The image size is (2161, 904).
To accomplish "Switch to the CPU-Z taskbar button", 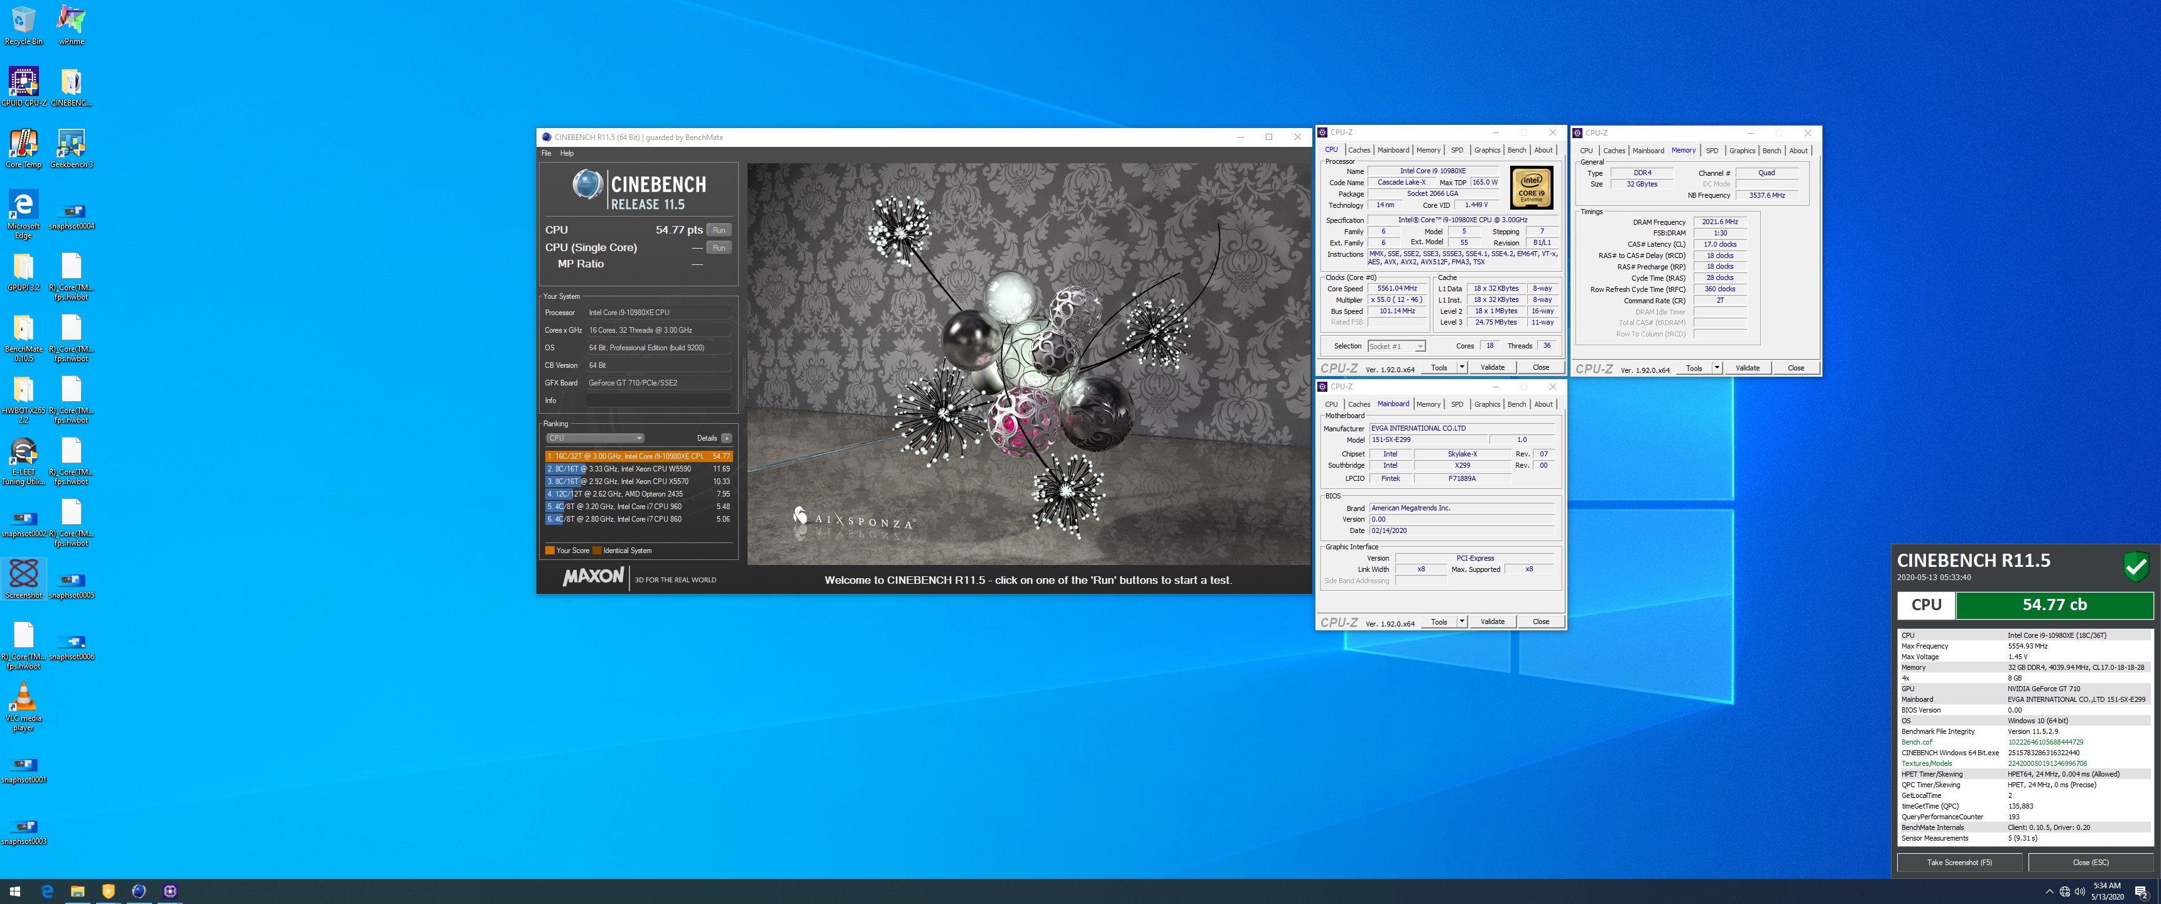I will point(170,891).
